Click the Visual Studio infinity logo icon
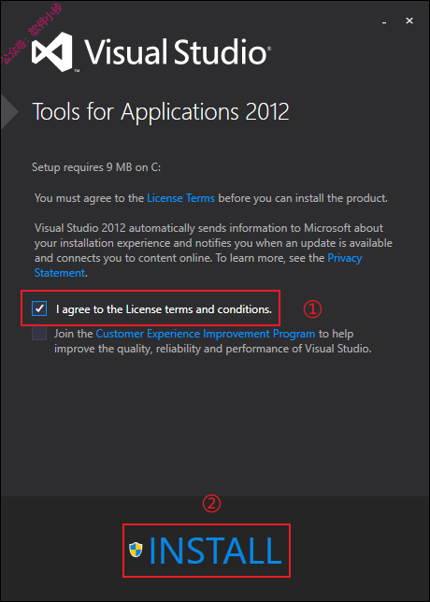This screenshot has width=430, height=602. click(51, 51)
